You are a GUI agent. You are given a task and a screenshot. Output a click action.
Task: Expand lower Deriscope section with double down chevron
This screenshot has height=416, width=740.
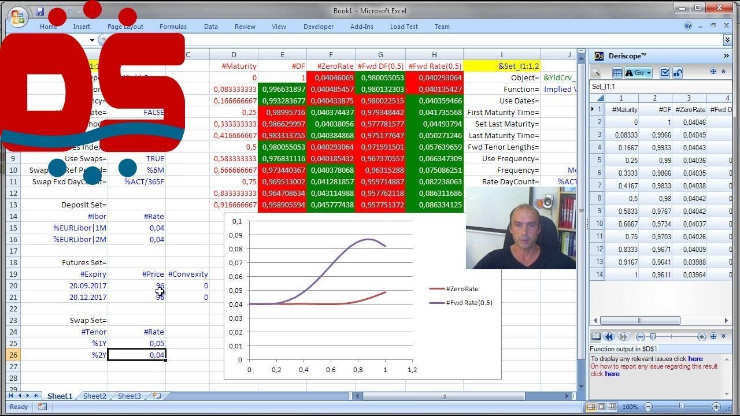tap(724, 336)
